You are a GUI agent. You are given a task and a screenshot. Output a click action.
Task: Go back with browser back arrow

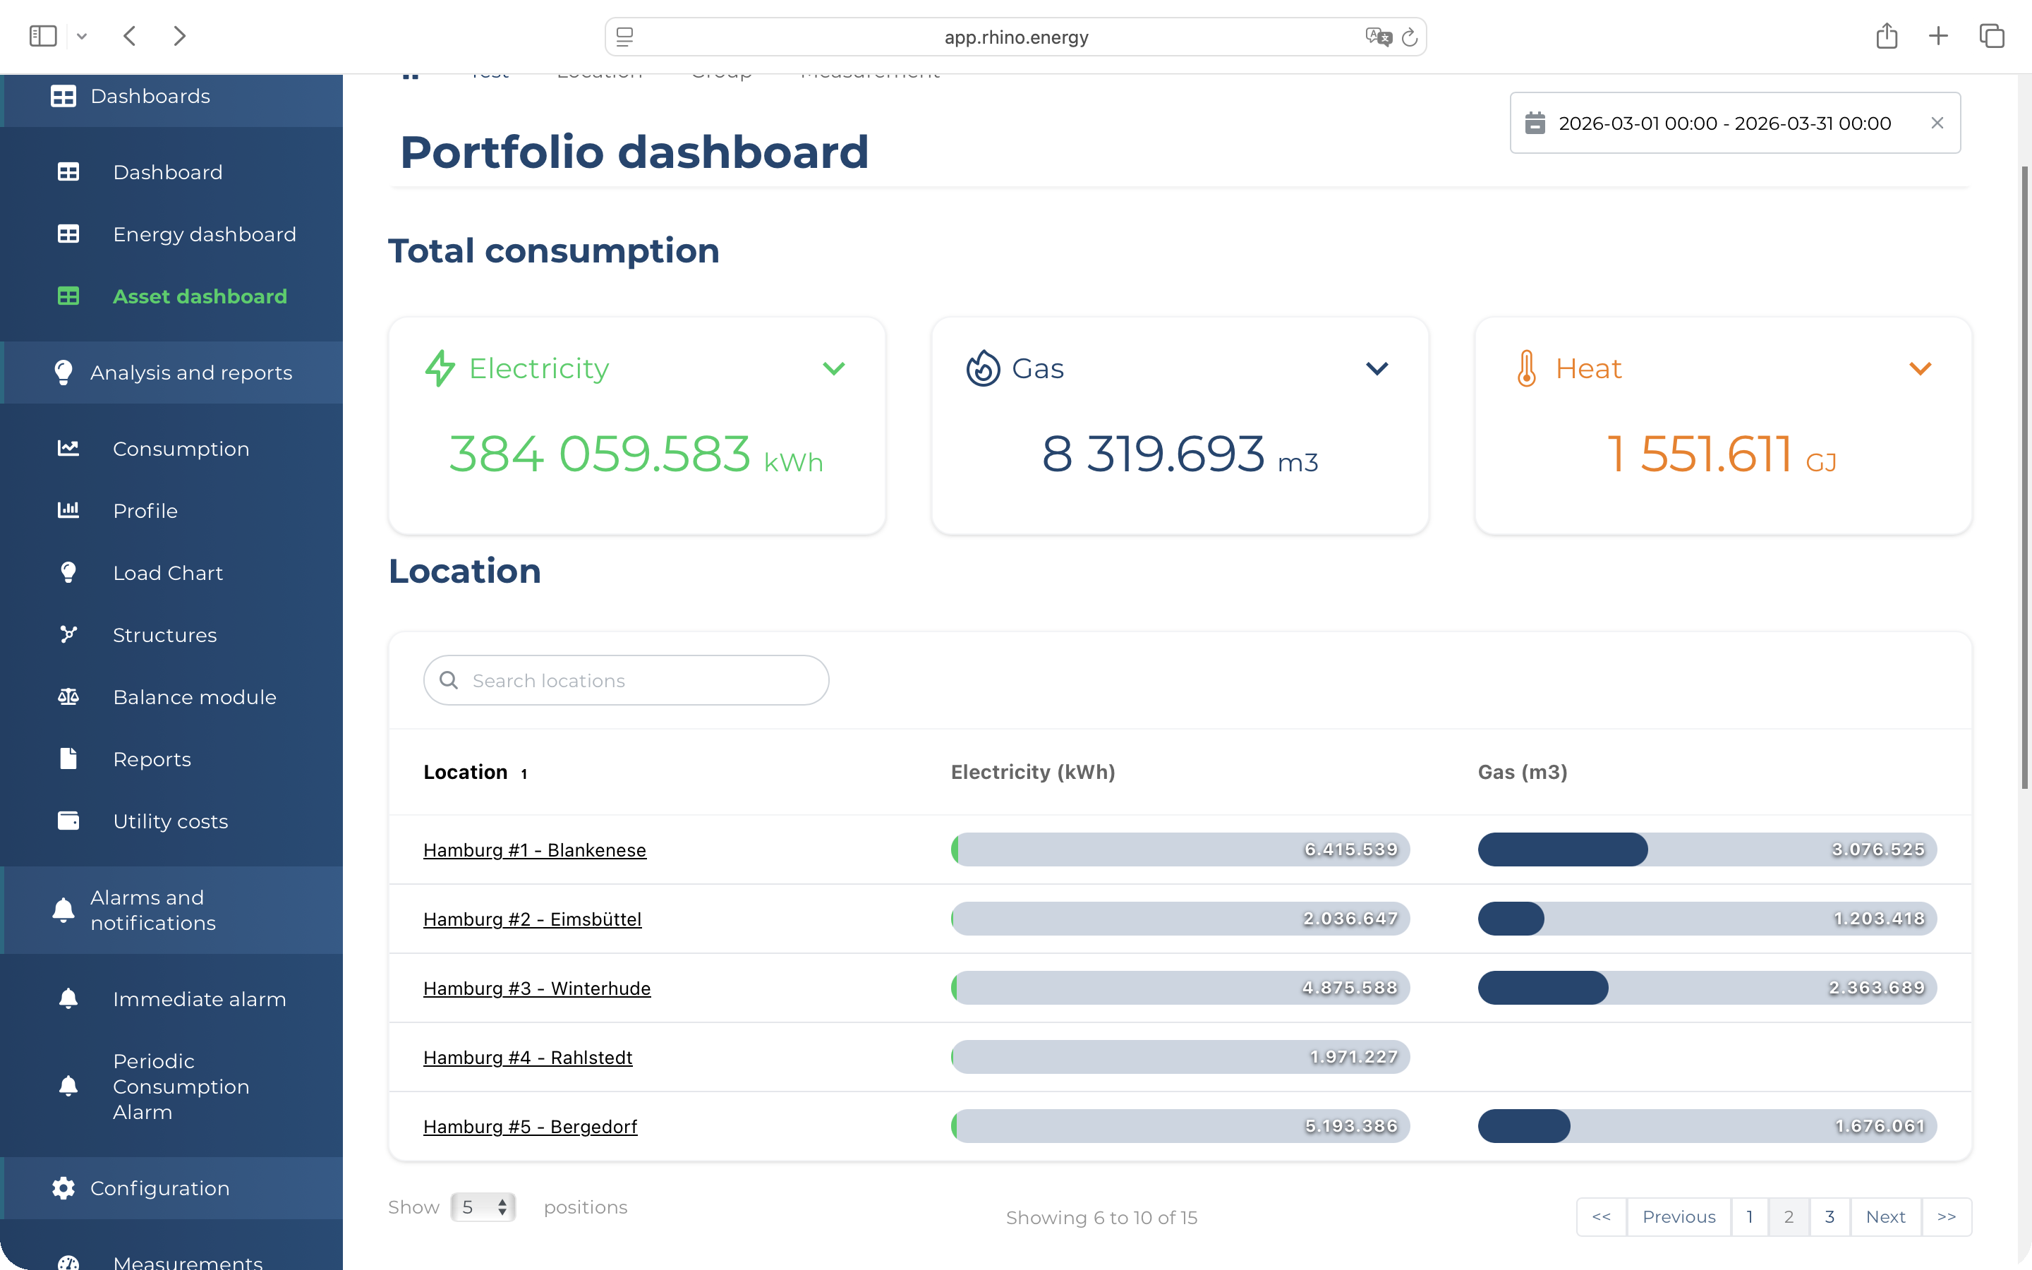click(129, 36)
